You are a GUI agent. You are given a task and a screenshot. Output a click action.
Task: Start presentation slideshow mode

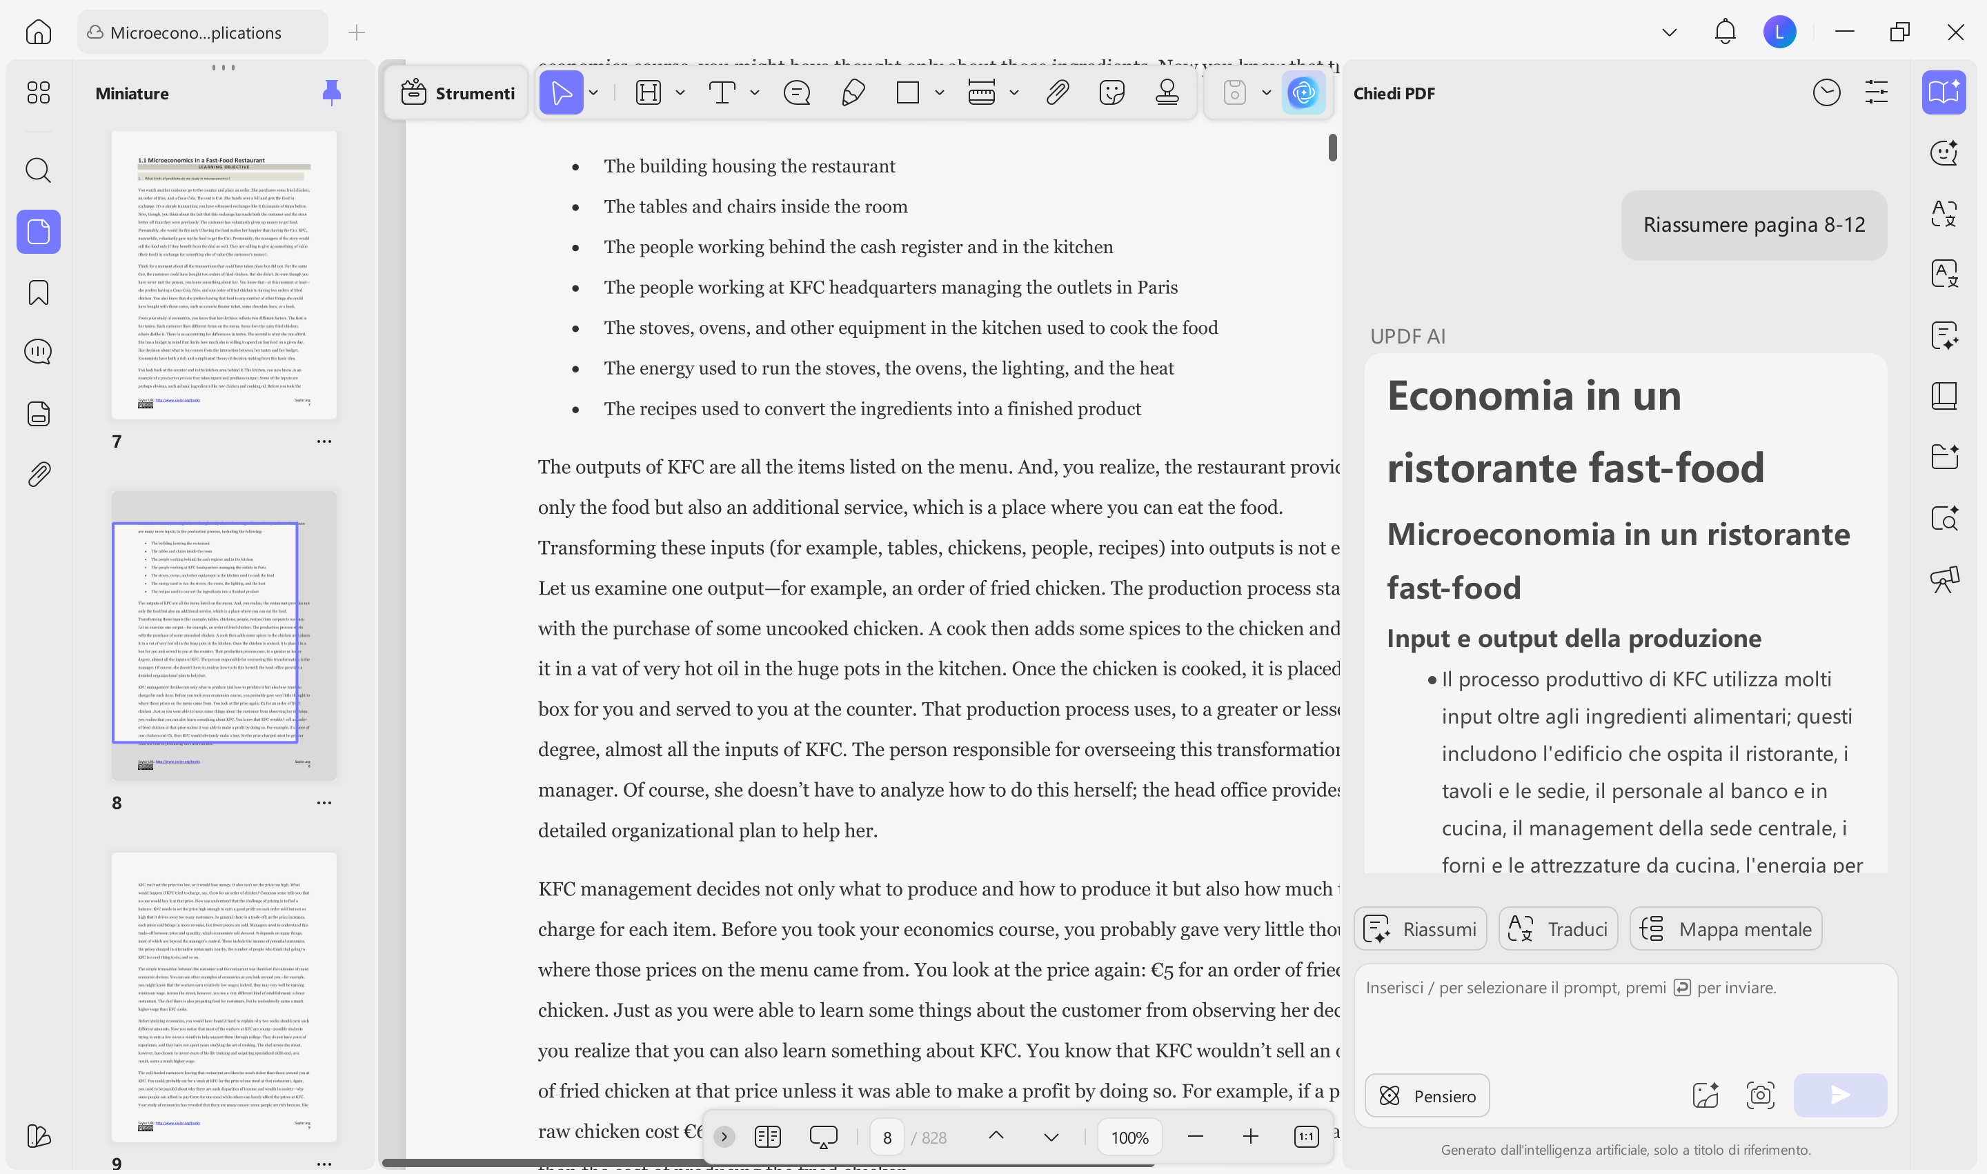823,1137
